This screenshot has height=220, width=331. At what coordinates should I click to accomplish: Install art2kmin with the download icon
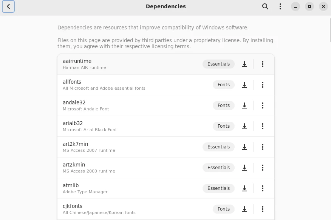244,168
